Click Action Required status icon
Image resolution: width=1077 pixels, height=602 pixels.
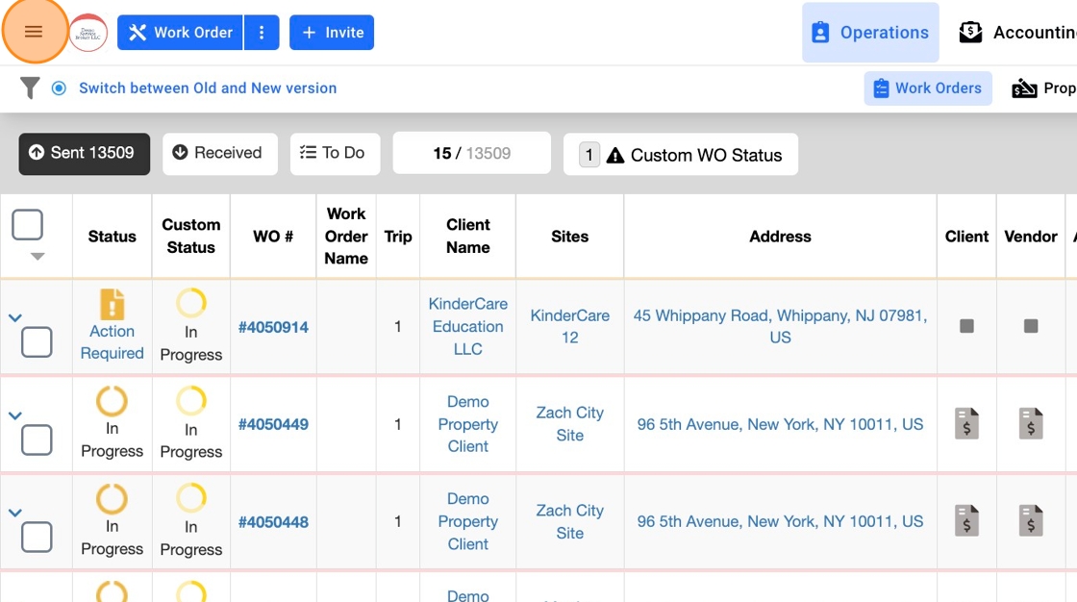coord(113,305)
